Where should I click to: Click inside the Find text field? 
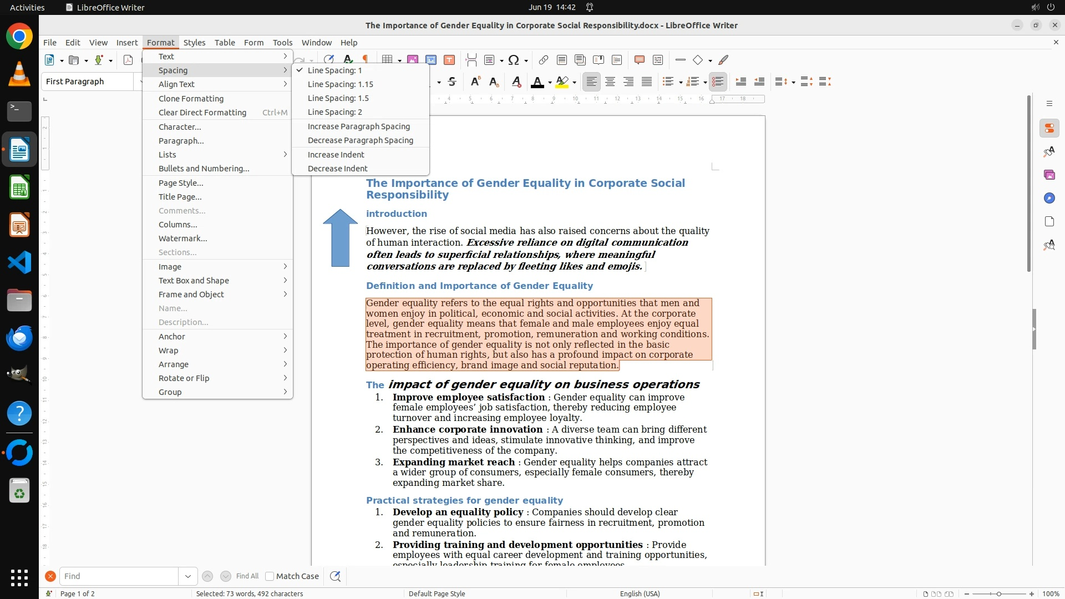click(x=118, y=576)
